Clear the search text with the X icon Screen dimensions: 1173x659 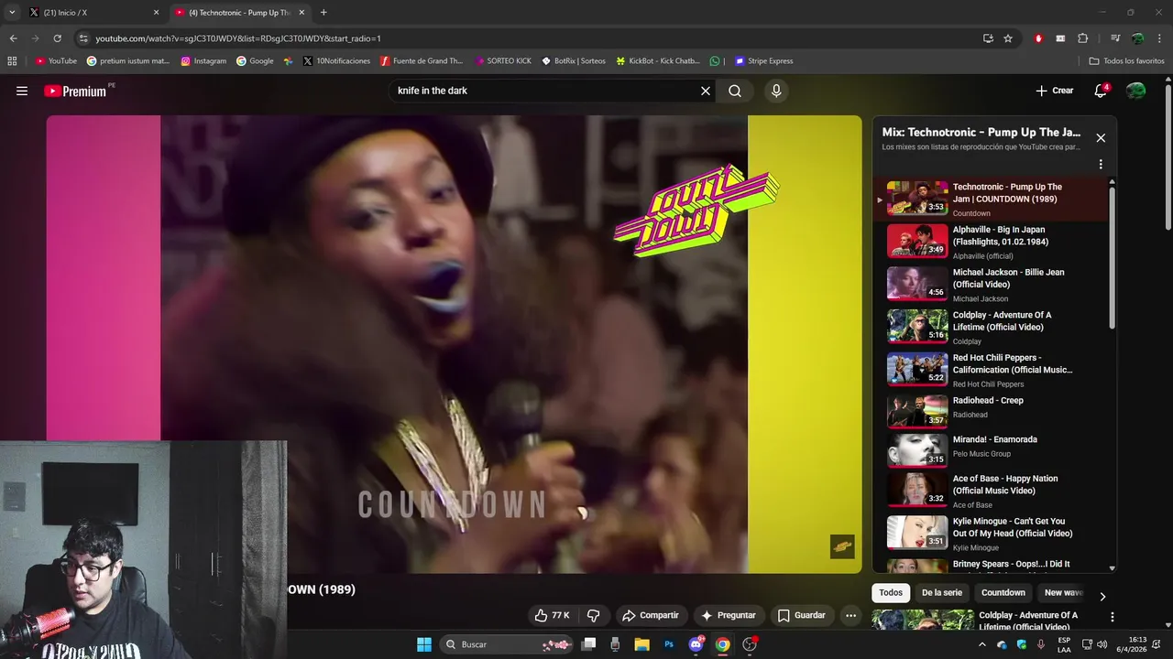point(706,91)
